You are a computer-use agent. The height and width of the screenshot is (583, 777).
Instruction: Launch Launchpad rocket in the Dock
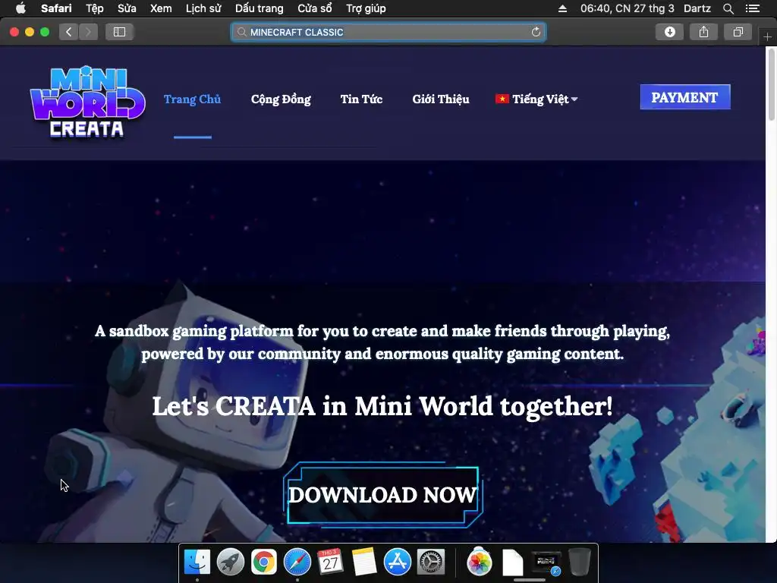coord(231,563)
